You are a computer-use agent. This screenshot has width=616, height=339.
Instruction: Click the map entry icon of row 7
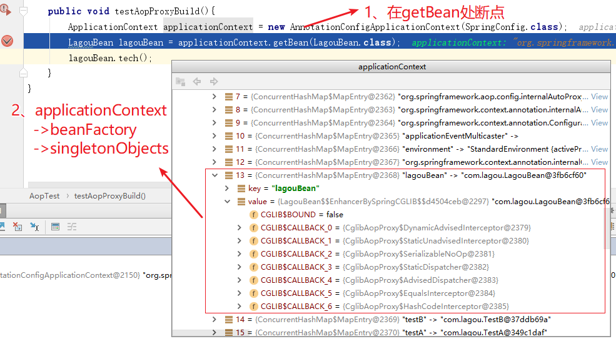coord(229,97)
